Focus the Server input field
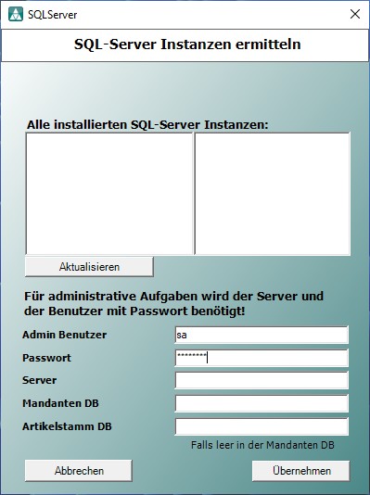The height and width of the screenshot is (495, 370). coord(262,380)
